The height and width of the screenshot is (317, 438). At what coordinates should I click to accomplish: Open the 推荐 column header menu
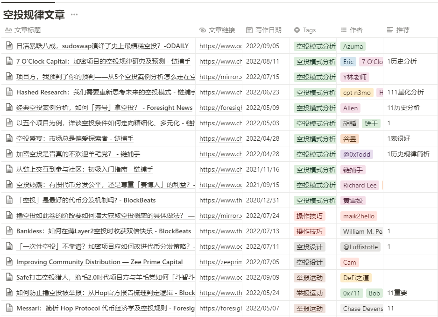point(410,30)
